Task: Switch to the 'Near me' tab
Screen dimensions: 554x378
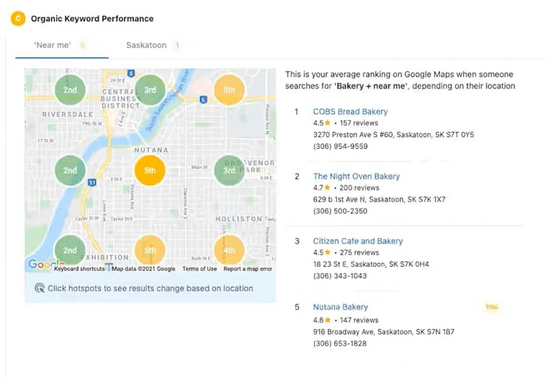Action: coord(62,45)
